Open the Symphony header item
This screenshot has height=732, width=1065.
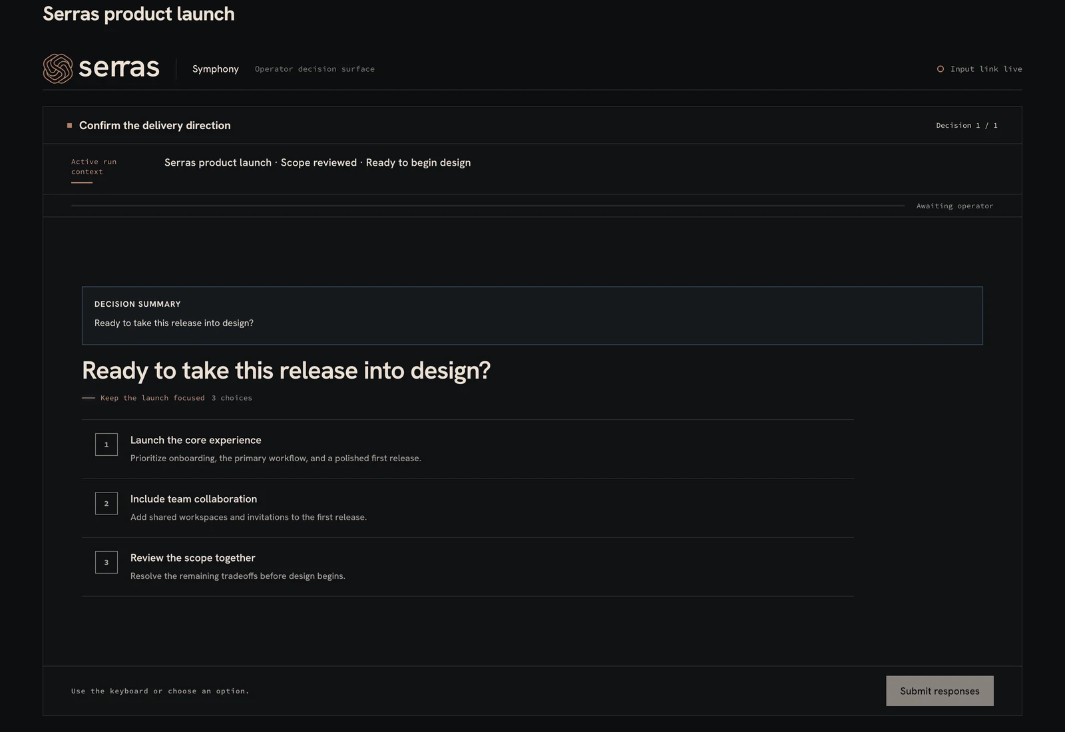pos(215,69)
